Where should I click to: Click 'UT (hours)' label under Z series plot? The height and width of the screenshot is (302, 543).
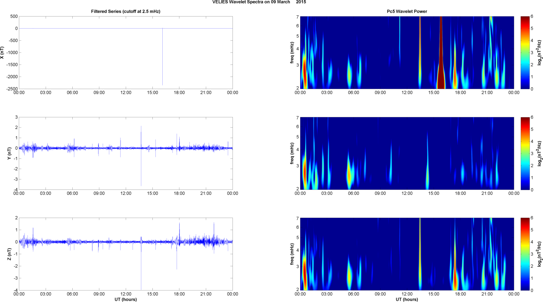[125, 299]
